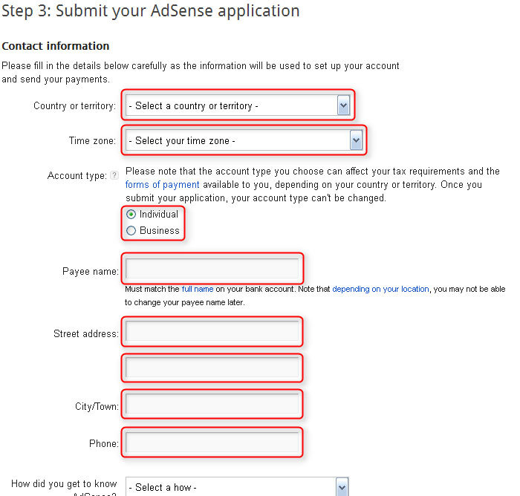The image size is (520, 496).
Task: Click the 'Payee name:' label
Action: 90,272
